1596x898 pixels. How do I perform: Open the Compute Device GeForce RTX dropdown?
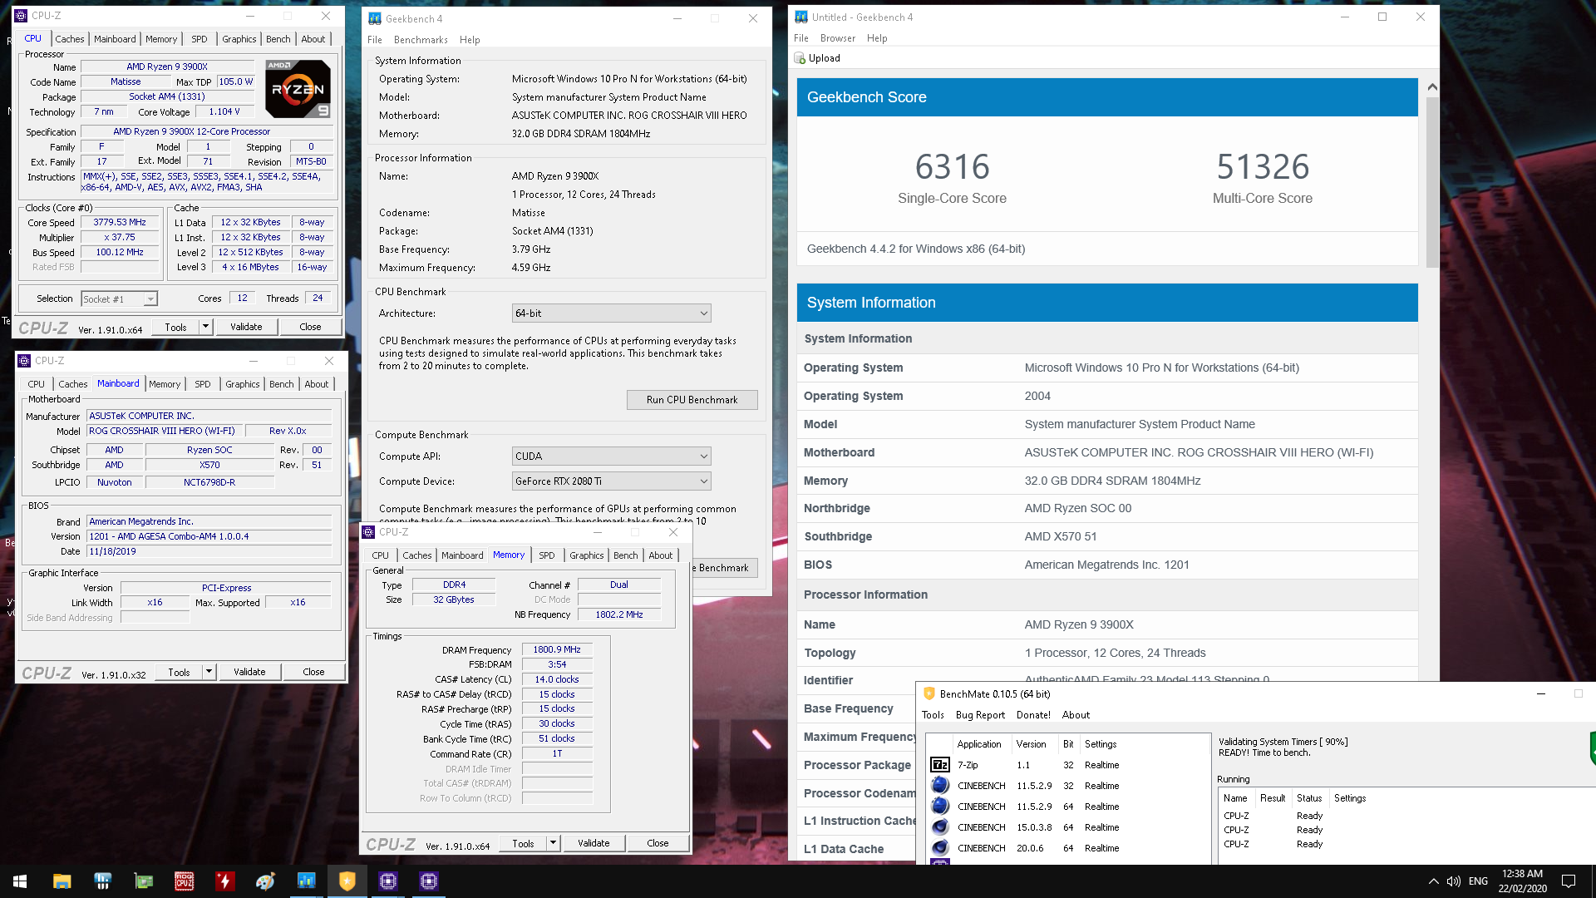(611, 481)
